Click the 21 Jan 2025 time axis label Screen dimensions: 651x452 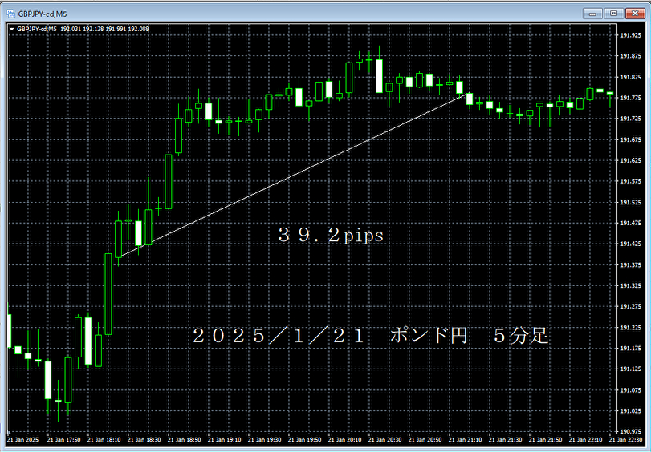point(23,441)
